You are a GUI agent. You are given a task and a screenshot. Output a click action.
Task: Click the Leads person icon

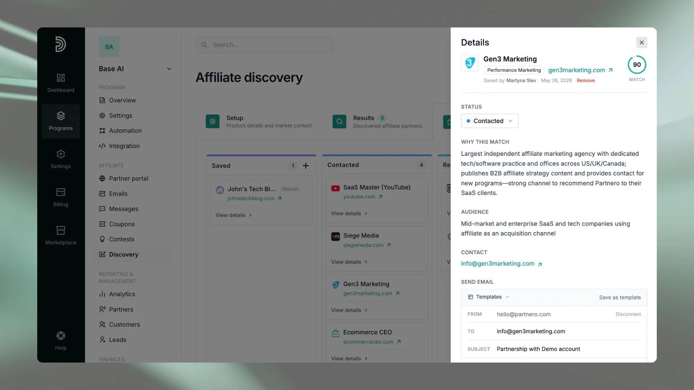tap(102, 339)
